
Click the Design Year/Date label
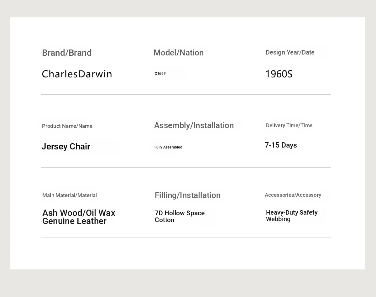290,52
